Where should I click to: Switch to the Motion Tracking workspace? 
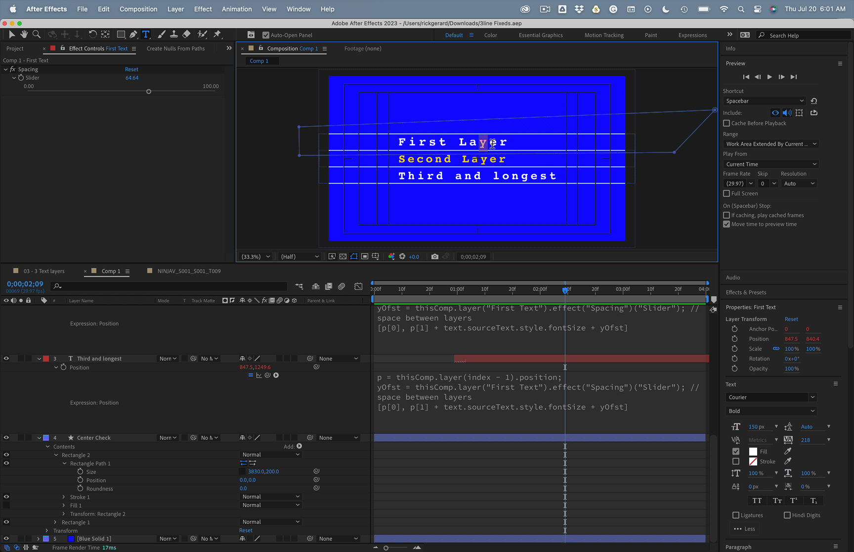[x=604, y=35]
